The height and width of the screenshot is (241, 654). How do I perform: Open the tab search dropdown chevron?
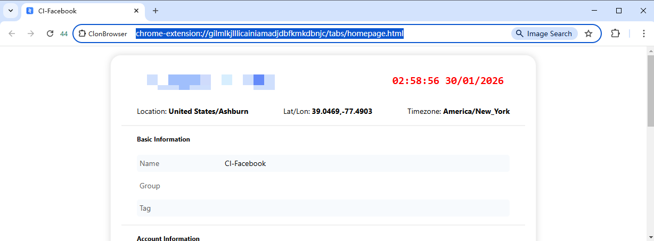pyautogui.click(x=11, y=11)
